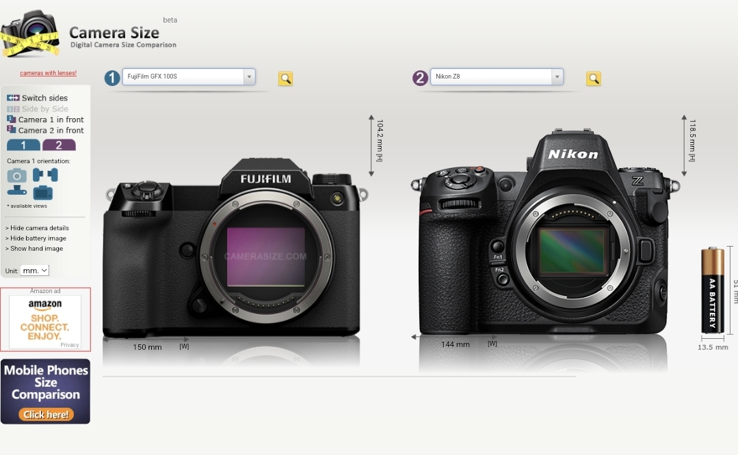Click Camera 1 in front icon

coord(12,119)
